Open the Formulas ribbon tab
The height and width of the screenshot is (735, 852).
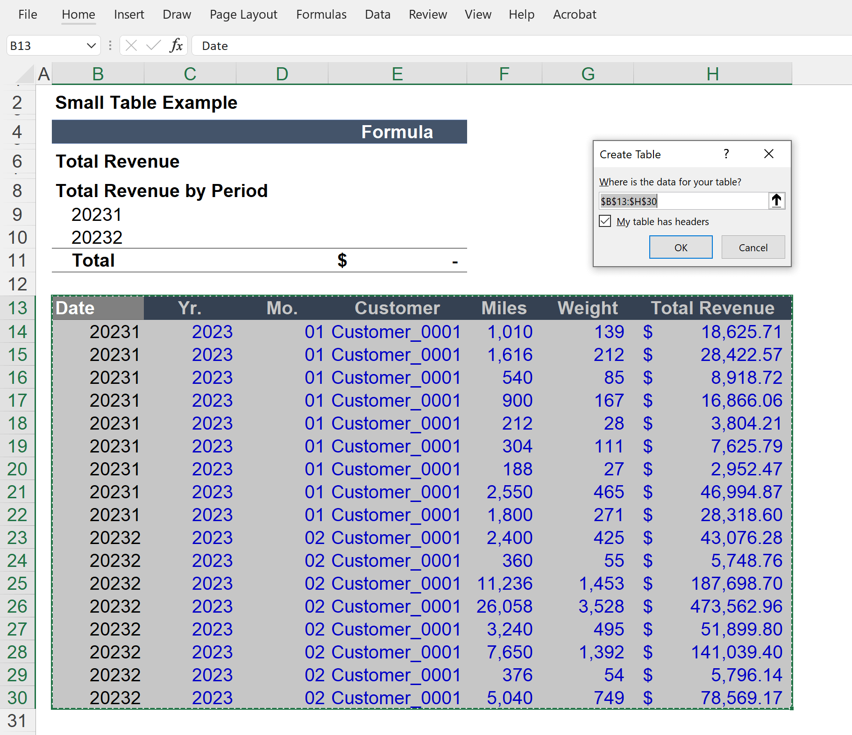(321, 14)
